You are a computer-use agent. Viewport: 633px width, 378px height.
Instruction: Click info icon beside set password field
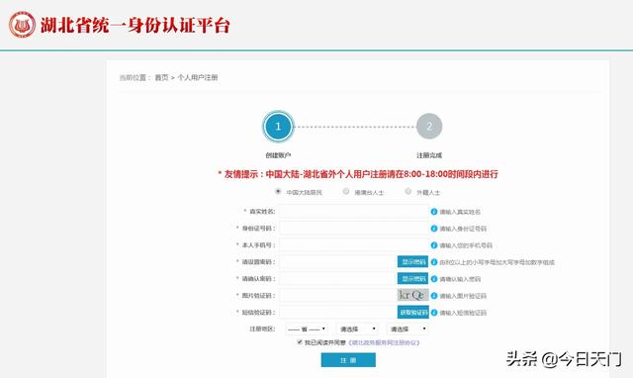[x=434, y=262]
